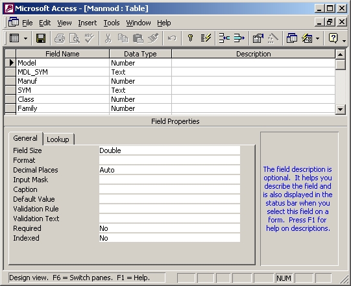Click the Input Mask property box
351x286 pixels.
[170, 180]
